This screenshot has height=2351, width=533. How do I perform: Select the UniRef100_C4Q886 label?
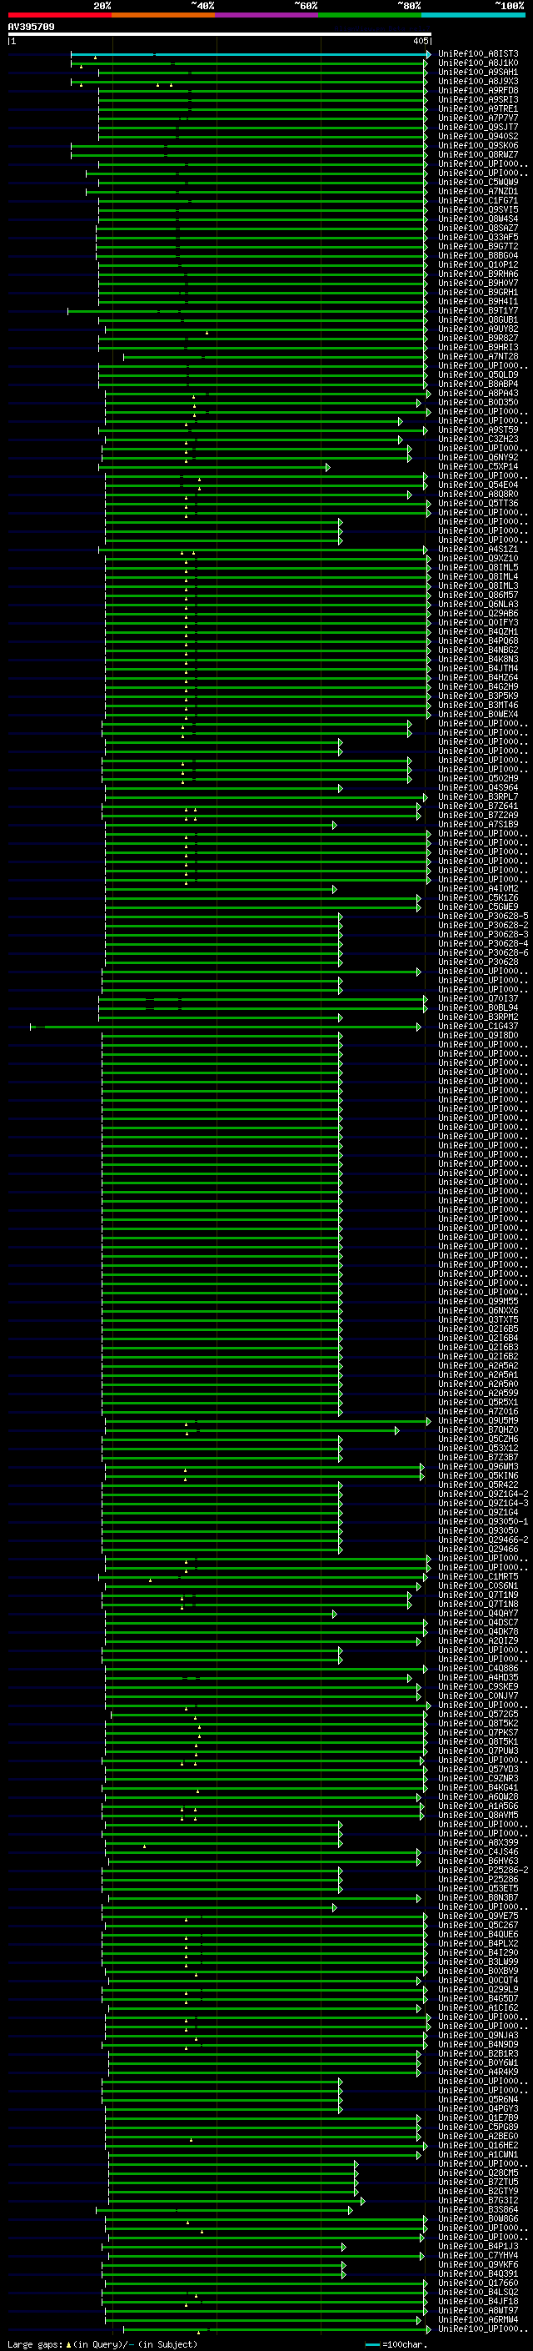[477, 1668]
